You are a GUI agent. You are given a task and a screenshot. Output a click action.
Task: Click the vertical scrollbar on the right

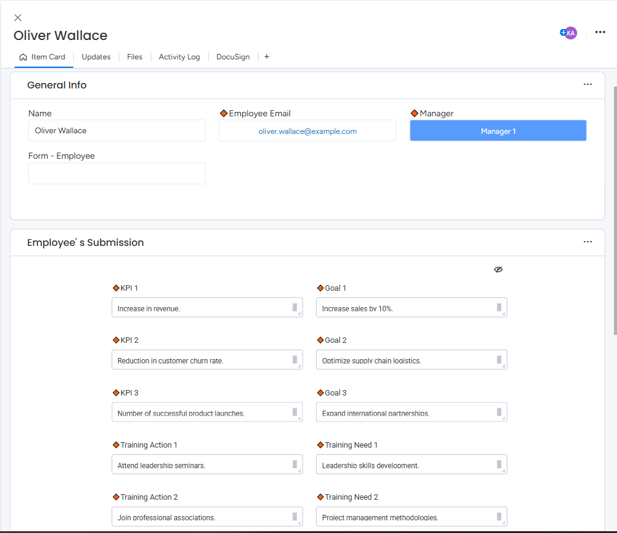pyautogui.click(x=615, y=211)
